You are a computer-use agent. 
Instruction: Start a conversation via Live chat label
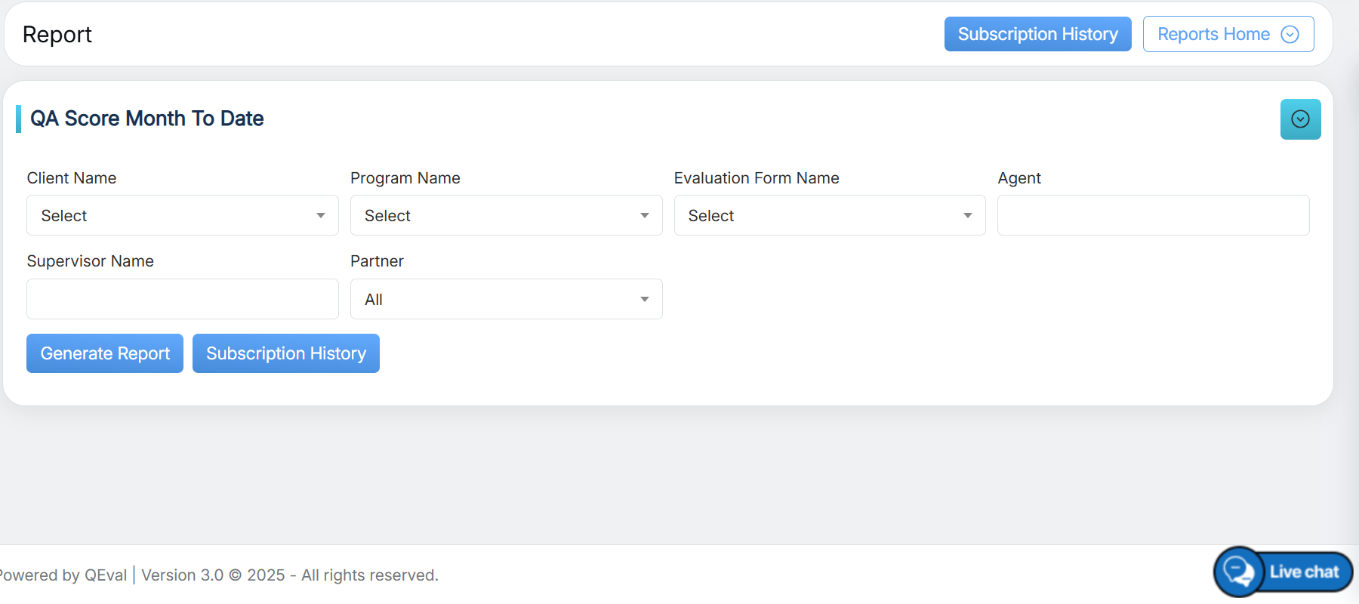1304,572
